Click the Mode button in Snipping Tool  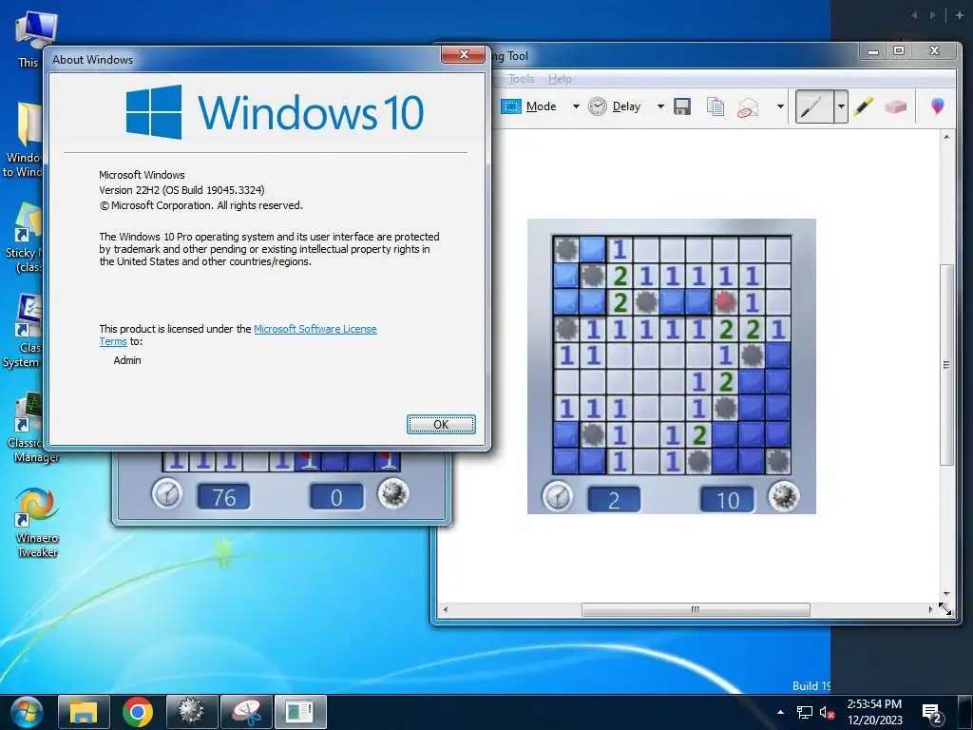click(528, 106)
